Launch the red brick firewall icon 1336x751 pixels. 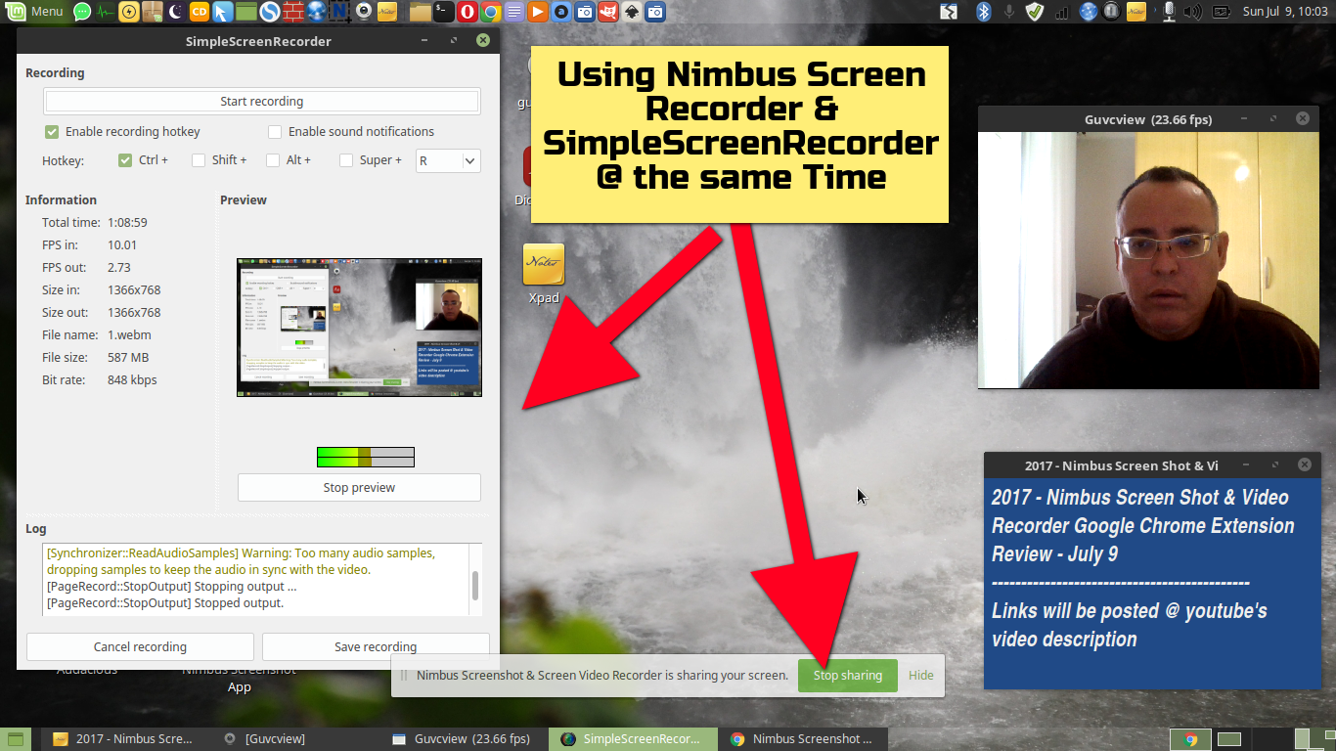point(293,12)
